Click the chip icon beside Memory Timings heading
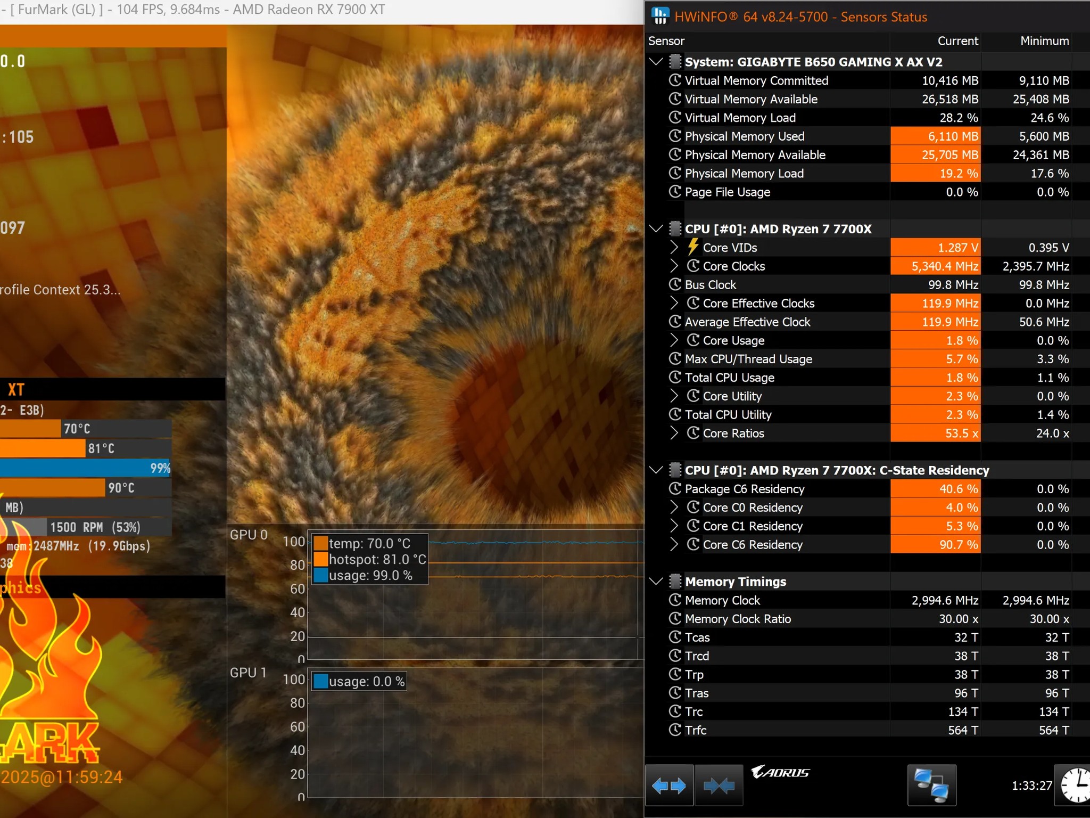The height and width of the screenshot is (818, 1090). coord(675,581)
